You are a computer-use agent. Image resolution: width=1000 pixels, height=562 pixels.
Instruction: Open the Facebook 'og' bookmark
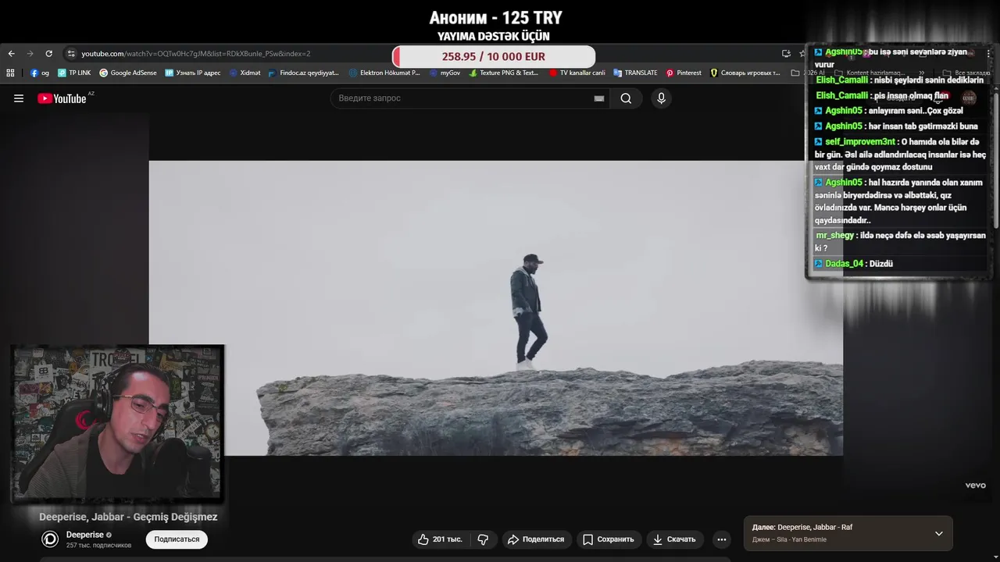click(40, 73)
